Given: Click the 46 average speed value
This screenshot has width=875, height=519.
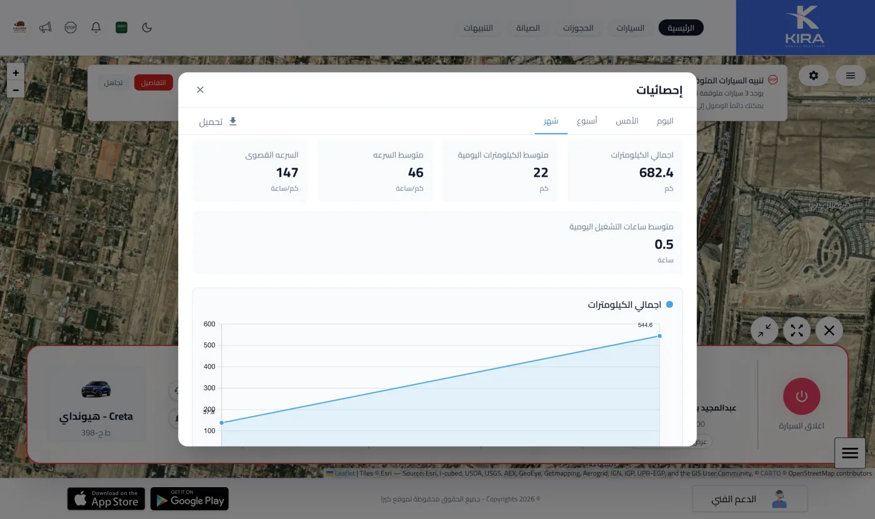Looking at the screenshot, I should point(416,173).
